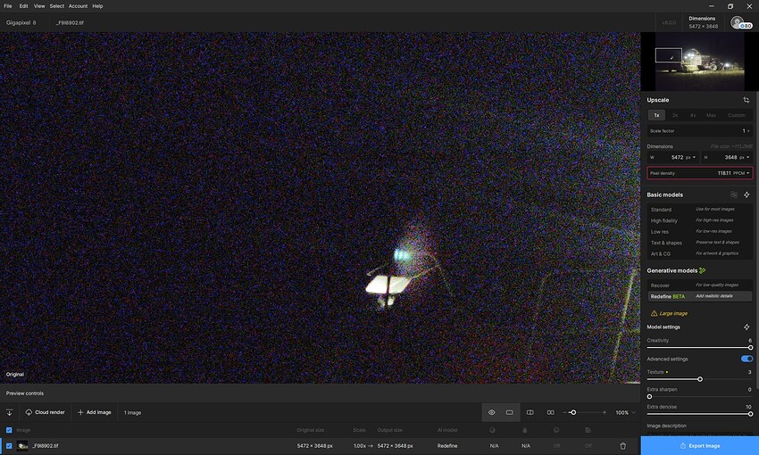The height and width of the screenshot is (455, 759).
Task: Click the lightning icon next to Model settings
Action: [x=746, y=327]
